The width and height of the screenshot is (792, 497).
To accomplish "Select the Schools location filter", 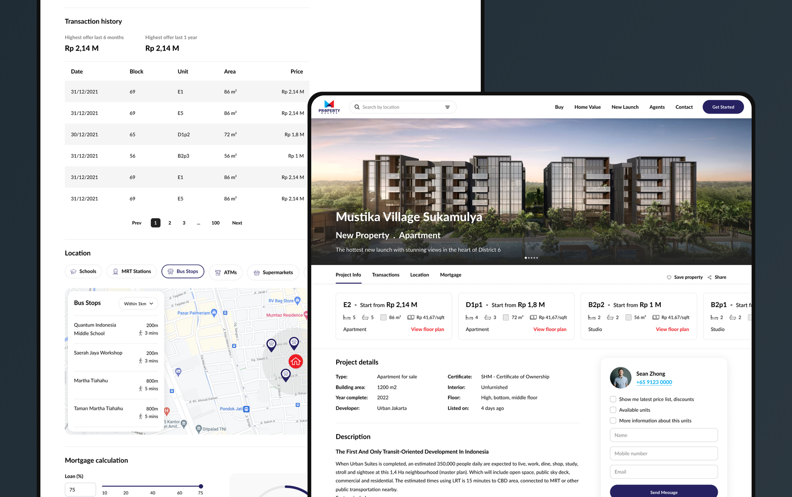I will pos(83,271).
